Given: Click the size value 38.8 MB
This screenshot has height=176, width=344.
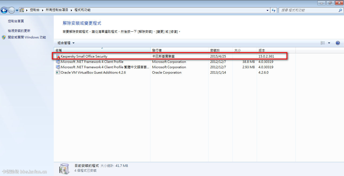Looking at the screenshot, I should pyautogui.click(x=248, y=62).
